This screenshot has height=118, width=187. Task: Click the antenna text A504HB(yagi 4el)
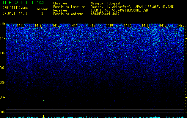(x=105, y=14)
